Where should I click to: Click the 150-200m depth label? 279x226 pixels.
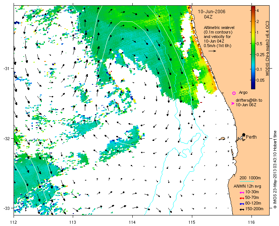point(254,209)
